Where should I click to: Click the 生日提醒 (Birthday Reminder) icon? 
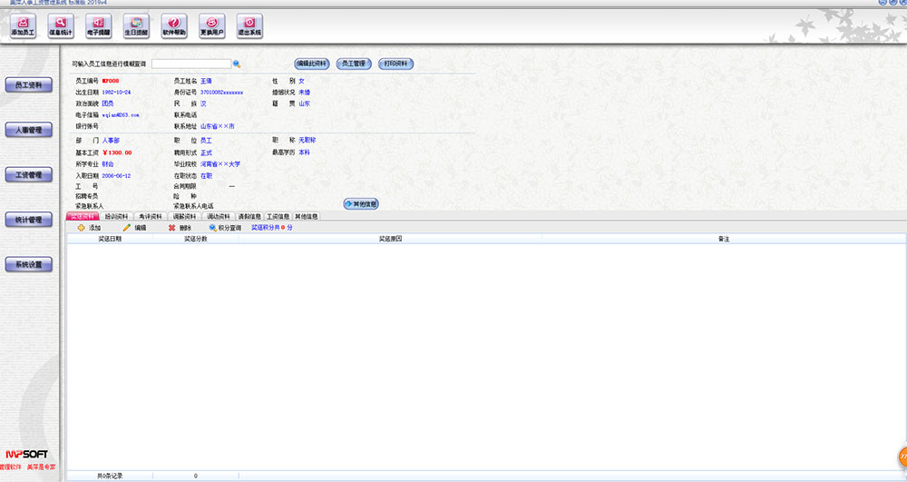[x=135, y=25]
